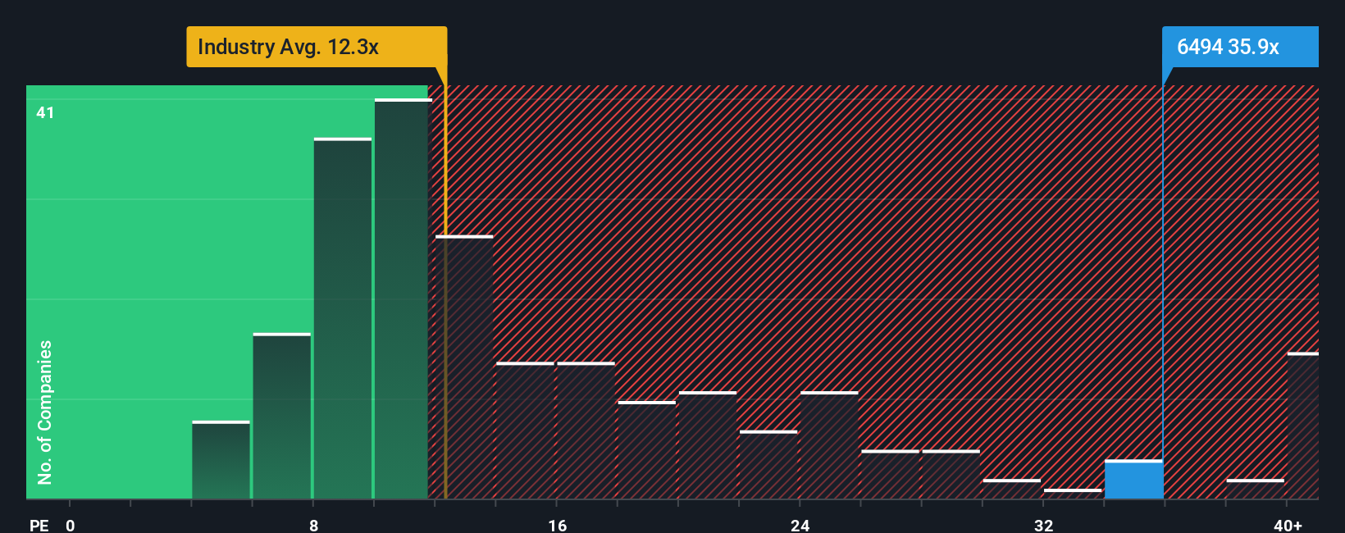Click the x-axis tick label '24'
The width and height of the screenshot is (1345, 533).
[800, 526]
